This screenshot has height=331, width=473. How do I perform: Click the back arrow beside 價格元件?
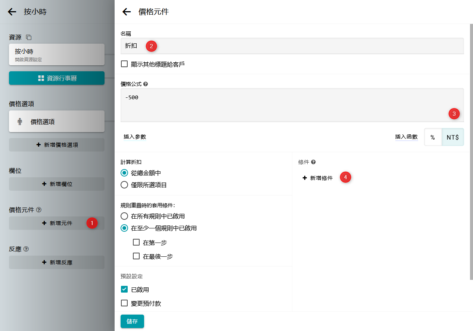127,12
